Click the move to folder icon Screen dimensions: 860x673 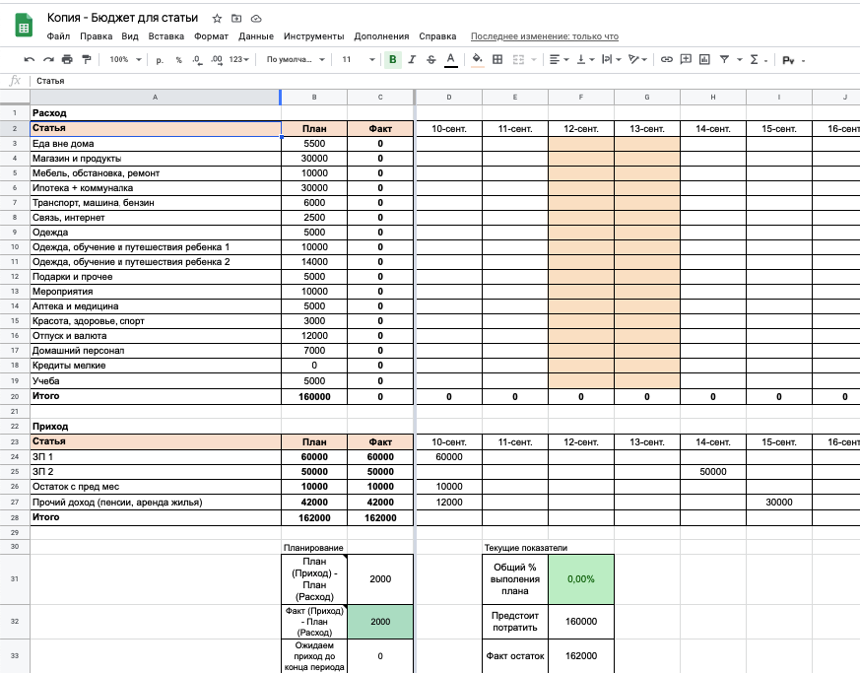tap(236, 19)
